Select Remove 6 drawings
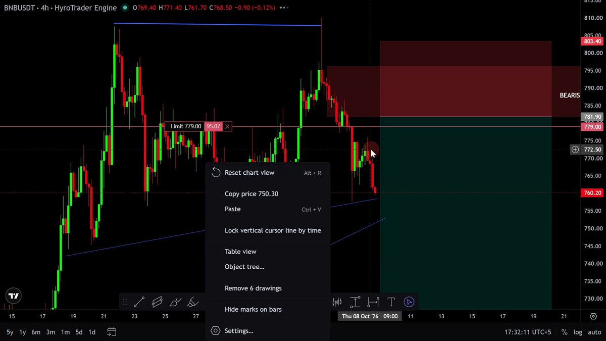Screen dimensions: 606x341 (x=268, y=288)
